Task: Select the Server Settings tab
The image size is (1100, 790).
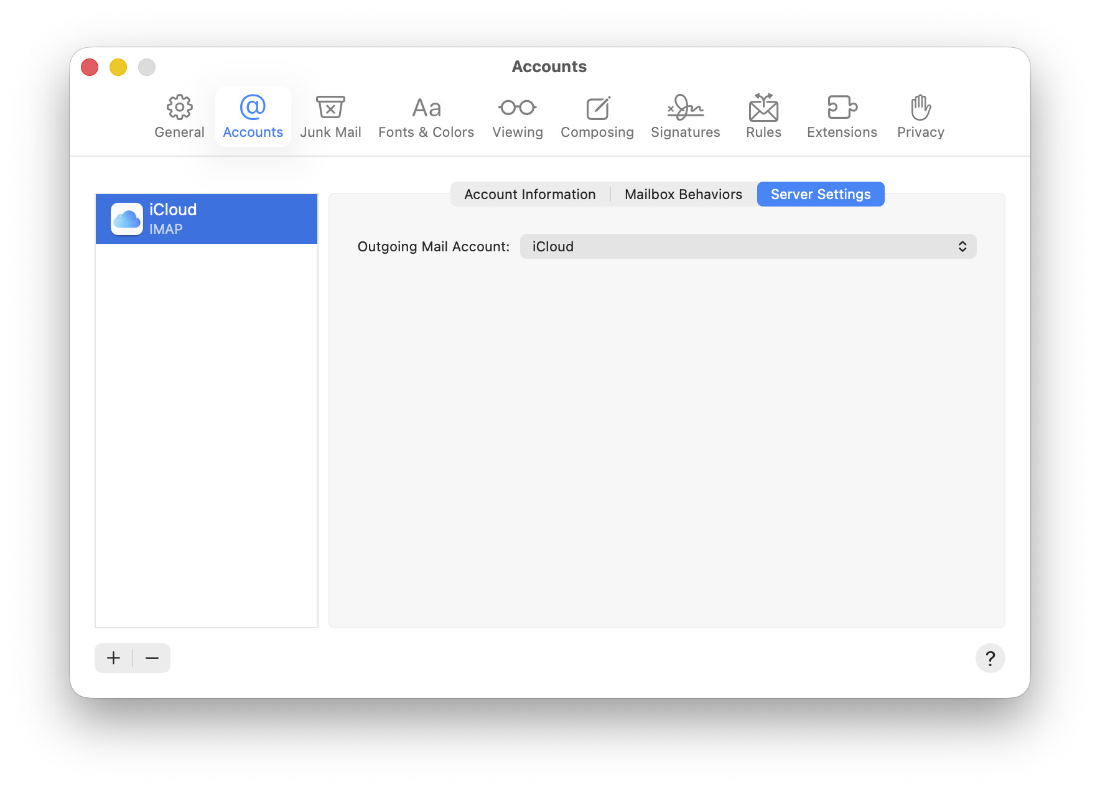Action: (820, 194)
